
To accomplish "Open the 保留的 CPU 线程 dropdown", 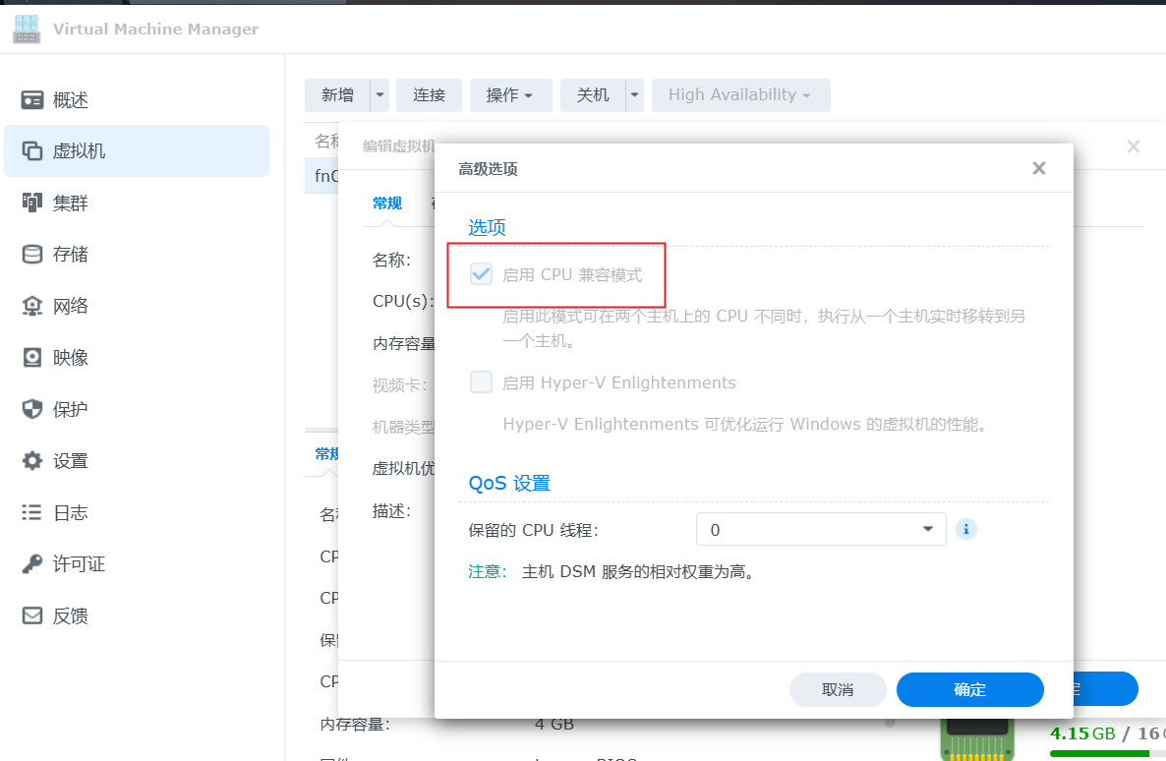I will pos(821,529).
